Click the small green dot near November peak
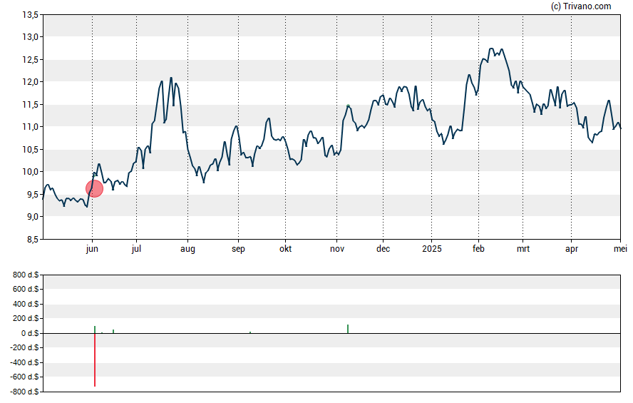The width and height of the screenshot is (633, 403). coord(348,106)
